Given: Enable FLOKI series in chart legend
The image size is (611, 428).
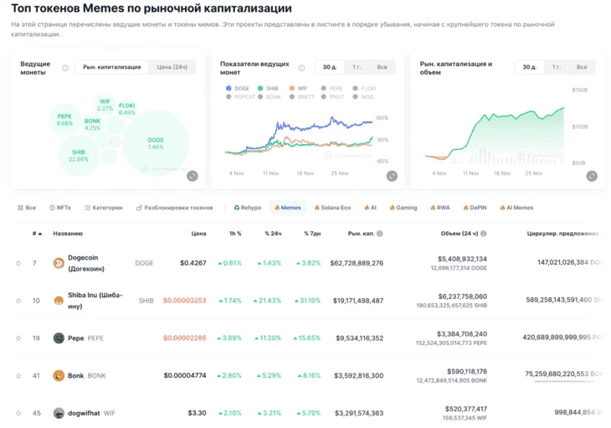Looking at the screenshot, I should (364, 89).
